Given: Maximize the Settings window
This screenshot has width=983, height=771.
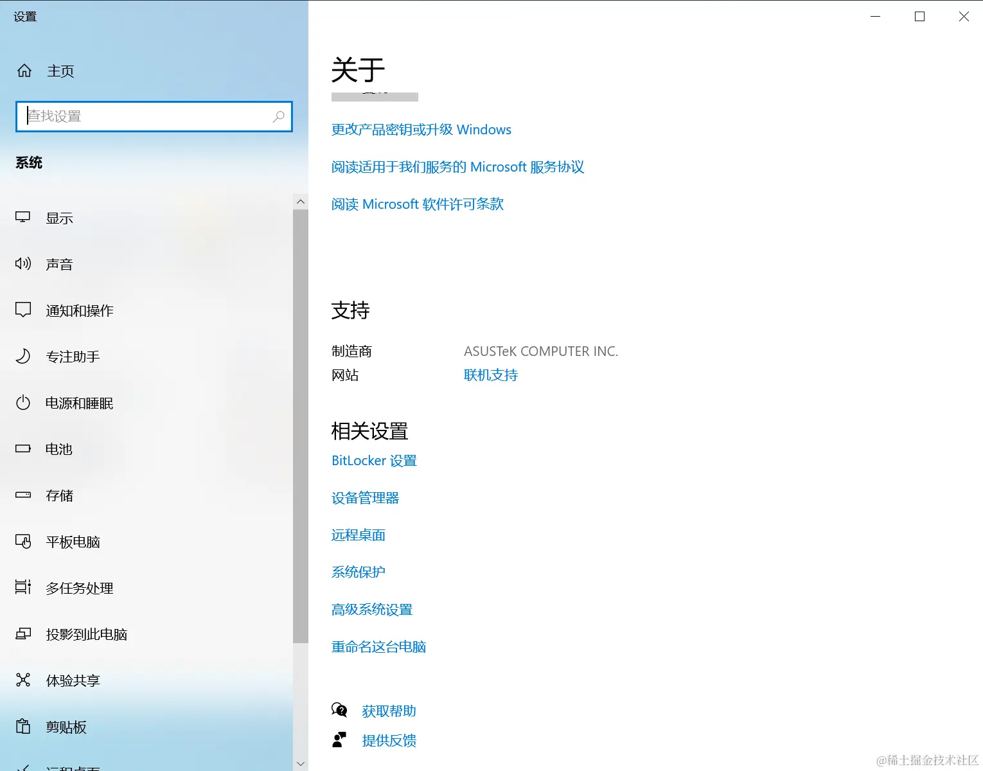Looking at the screenshot, I should (x=919, y=17).
